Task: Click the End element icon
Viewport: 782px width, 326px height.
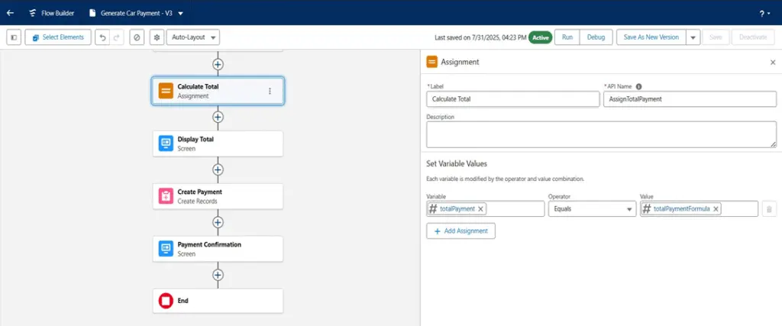Action: pyautogui.click(x=166, y=301)
